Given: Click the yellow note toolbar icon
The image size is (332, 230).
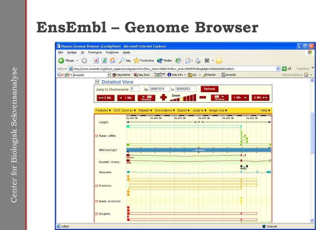Looking at the screenshot, I should click(219, 61).
